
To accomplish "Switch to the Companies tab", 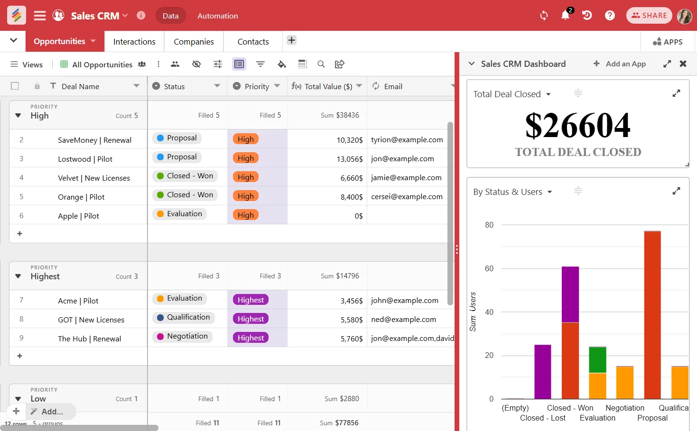I will 193,42.
